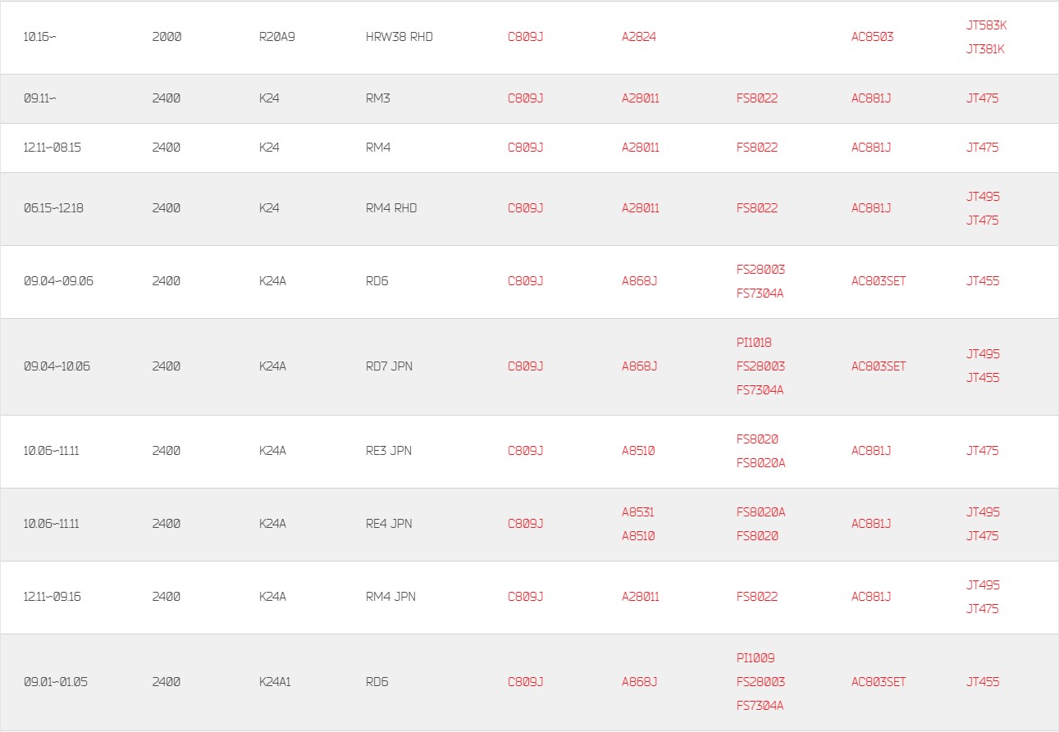Open JT455 link in K24A1 row
This screenshot has height=732, width=1059.
(983, 682)
